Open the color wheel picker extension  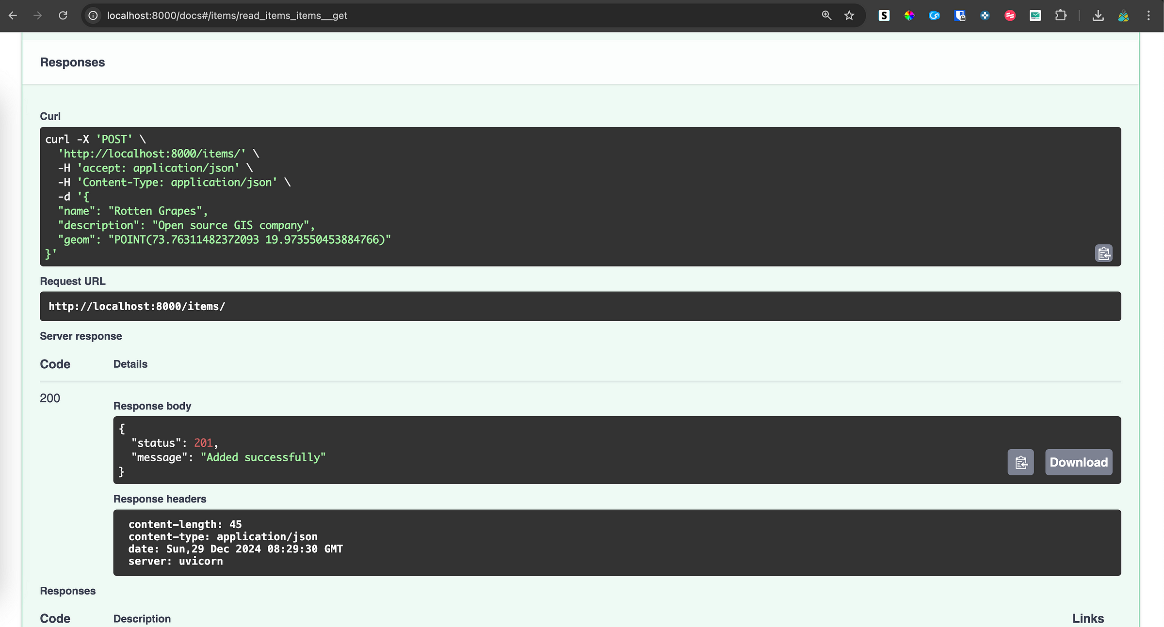(x=909, y=16)
